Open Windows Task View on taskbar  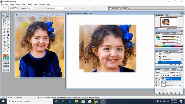pos(63,101)
